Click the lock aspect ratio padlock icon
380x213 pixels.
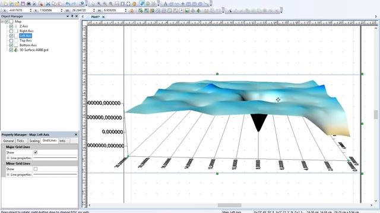pos(132,11)
